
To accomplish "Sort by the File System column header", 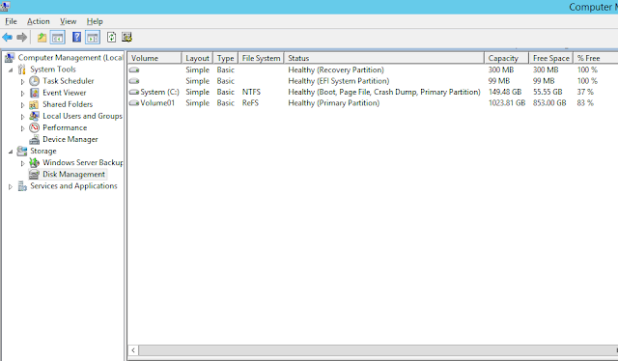I will (x=261, y=58).
